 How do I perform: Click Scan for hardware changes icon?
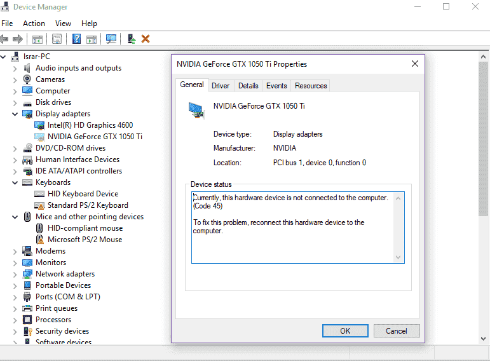pyautogui.click(x=111, y=39)
